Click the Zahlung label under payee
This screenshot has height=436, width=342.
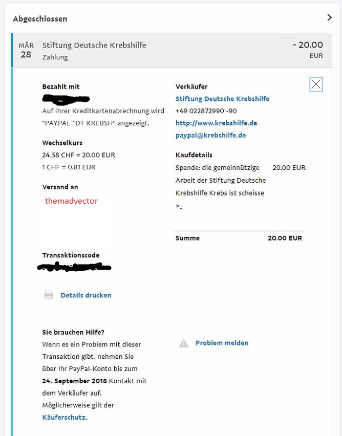pos(55,57)
